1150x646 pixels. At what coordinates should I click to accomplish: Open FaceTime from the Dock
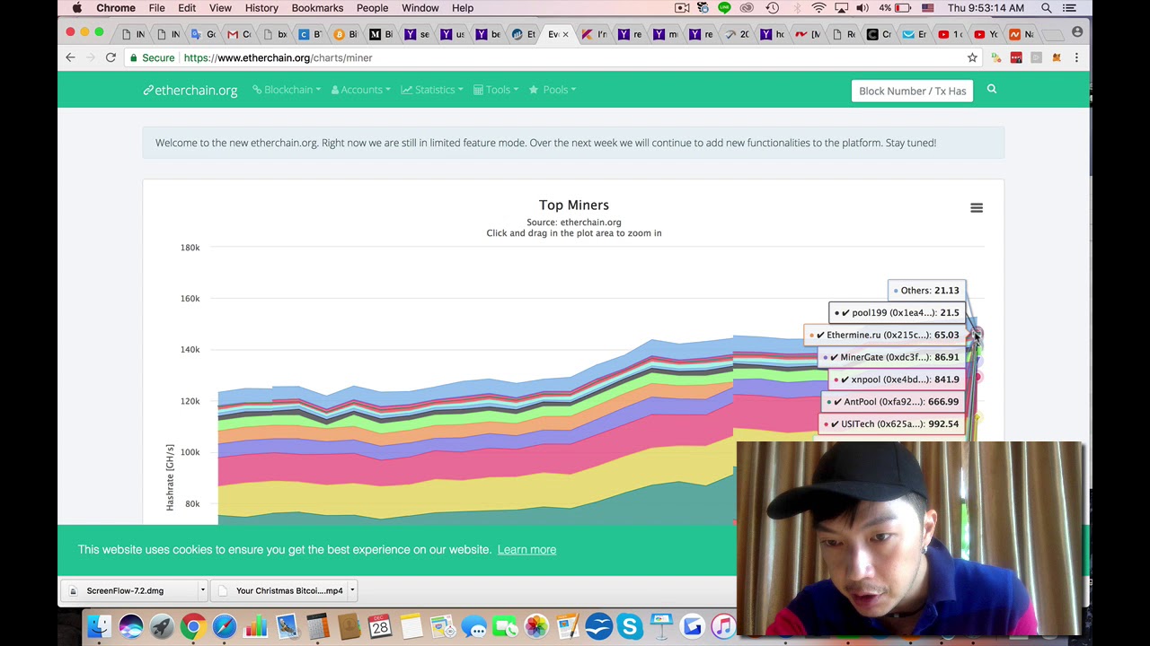(505, 626)
